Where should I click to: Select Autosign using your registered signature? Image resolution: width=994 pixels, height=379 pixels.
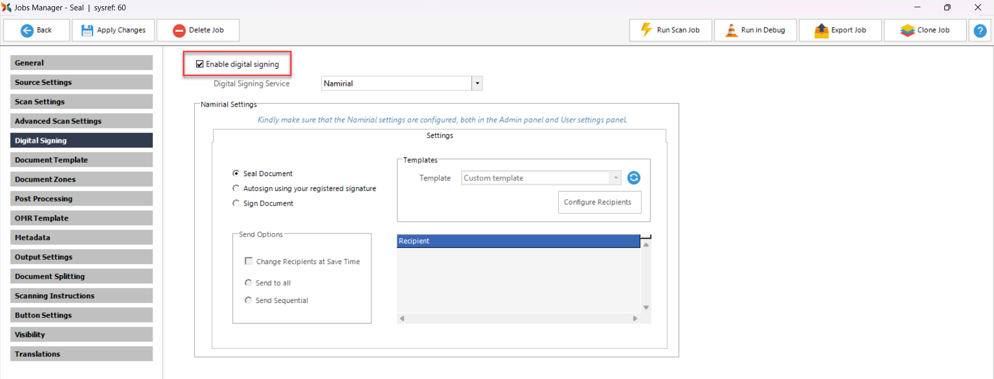coord(236,188)
